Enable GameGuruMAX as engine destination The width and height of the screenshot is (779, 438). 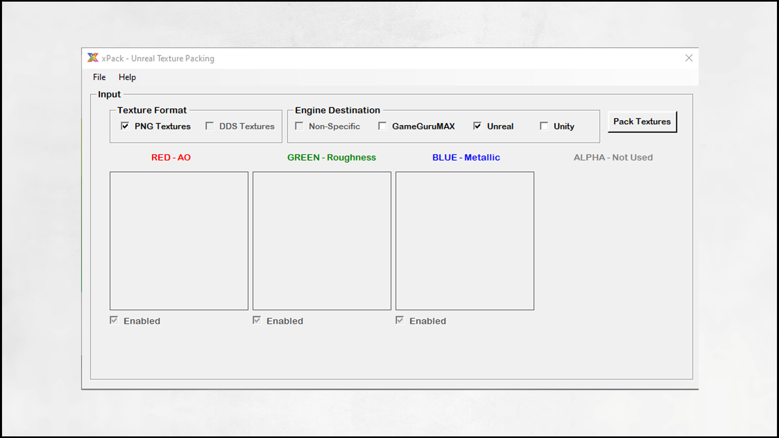[382, 126]
